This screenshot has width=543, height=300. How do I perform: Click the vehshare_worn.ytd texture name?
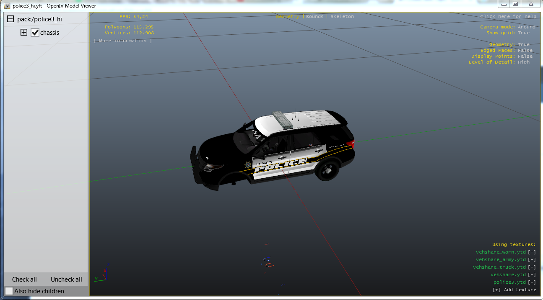coord(501,252)
